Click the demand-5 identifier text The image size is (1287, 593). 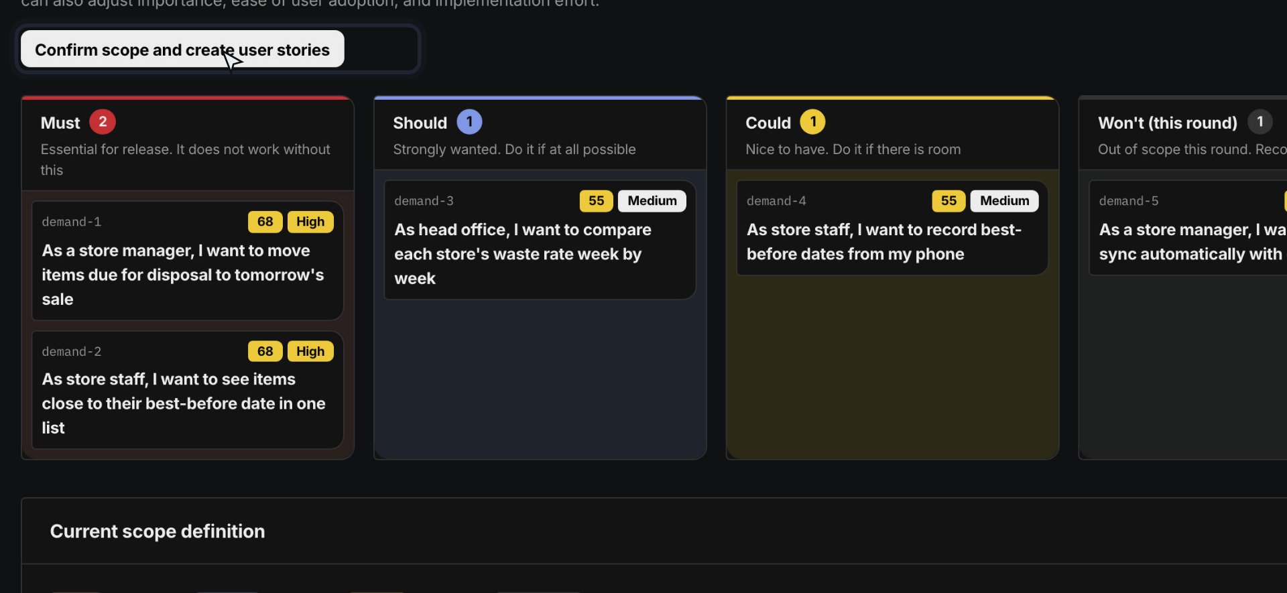pyautogui.click(x=1129, y=201)
